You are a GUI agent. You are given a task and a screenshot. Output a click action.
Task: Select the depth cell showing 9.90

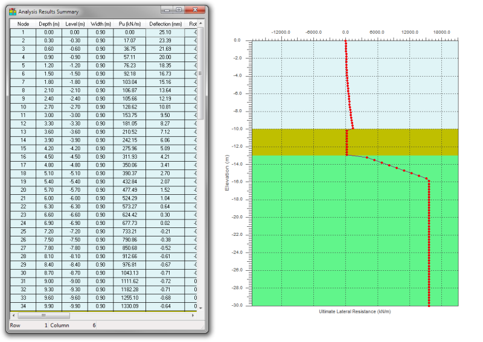click(x=49, y=306)
